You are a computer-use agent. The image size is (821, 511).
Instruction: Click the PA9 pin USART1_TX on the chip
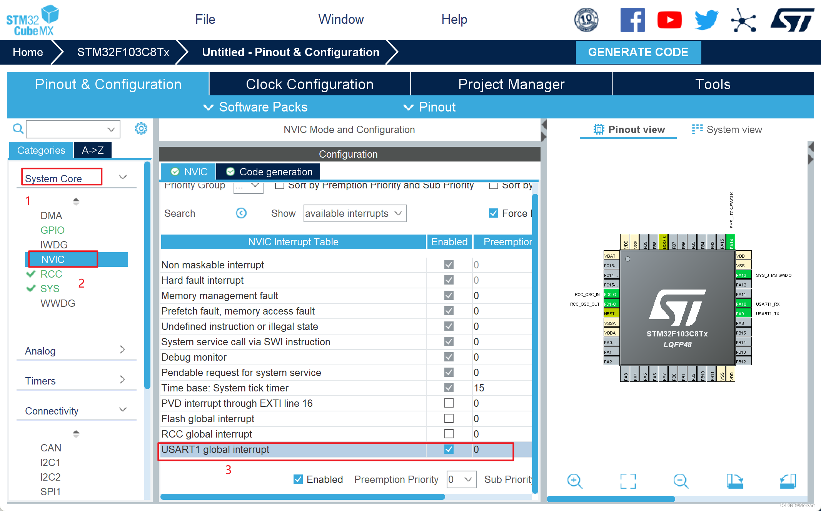743,313
